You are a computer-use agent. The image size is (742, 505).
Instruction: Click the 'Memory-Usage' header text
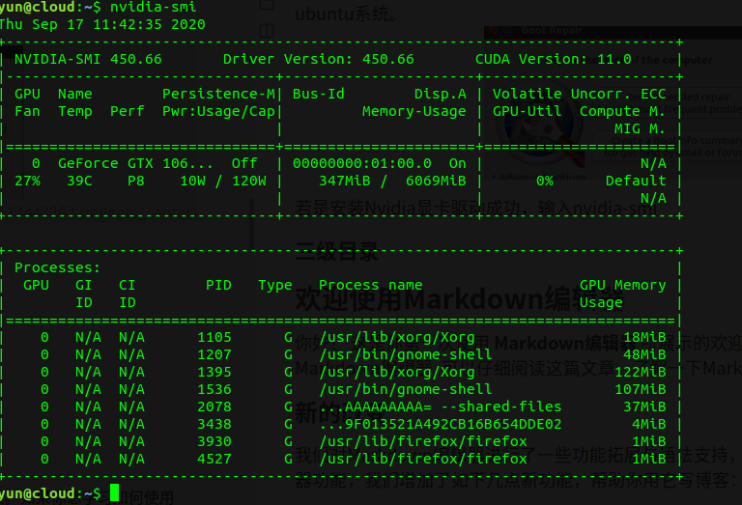[414, 111]
